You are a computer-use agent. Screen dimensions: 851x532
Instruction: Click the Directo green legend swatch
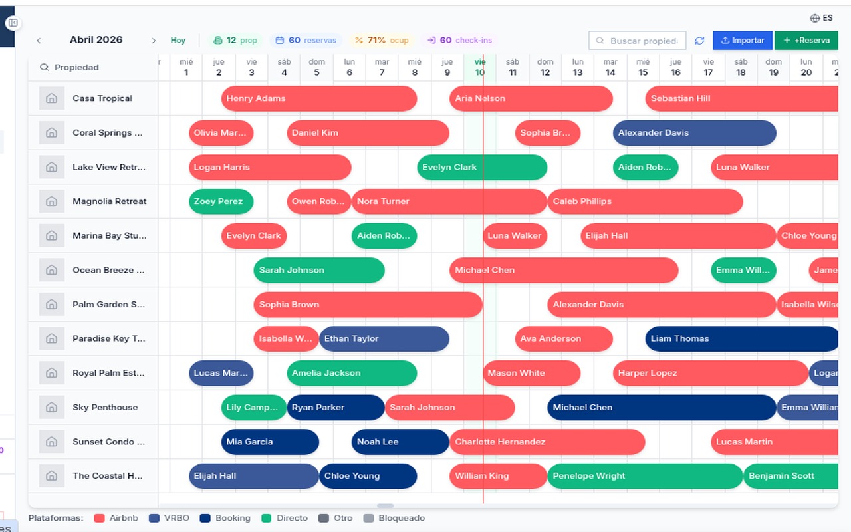tap(267, 518)
